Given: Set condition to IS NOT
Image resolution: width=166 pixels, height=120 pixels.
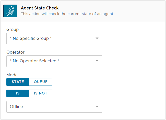Looking at the screenshot, I should (41, 93).
